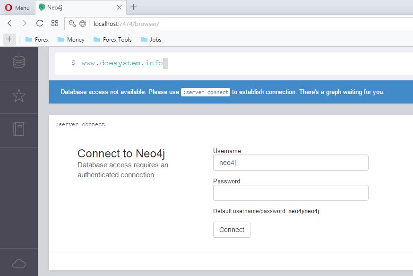413x276 pixels.
Task: Open Speed Dial grid icon
Action: click(55, 24)
